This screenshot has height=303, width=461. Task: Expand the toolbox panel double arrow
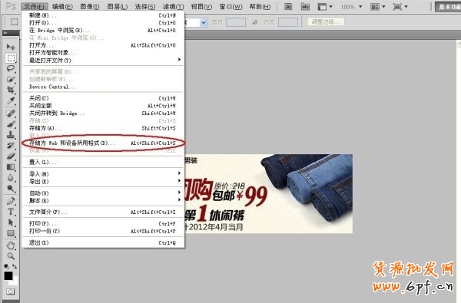(5, 33)
